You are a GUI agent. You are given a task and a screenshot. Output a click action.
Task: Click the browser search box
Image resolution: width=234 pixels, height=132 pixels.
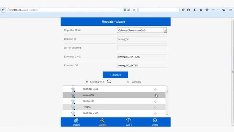click(x=159, y=10)
